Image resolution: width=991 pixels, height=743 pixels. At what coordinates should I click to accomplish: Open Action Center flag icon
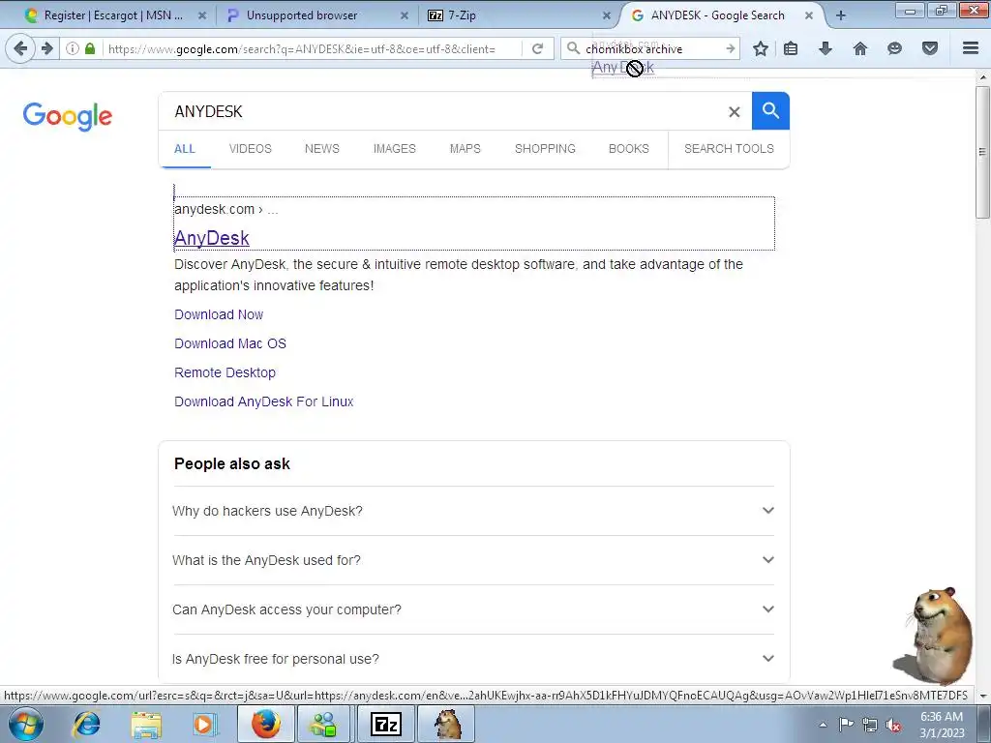[x=846, y=725]
